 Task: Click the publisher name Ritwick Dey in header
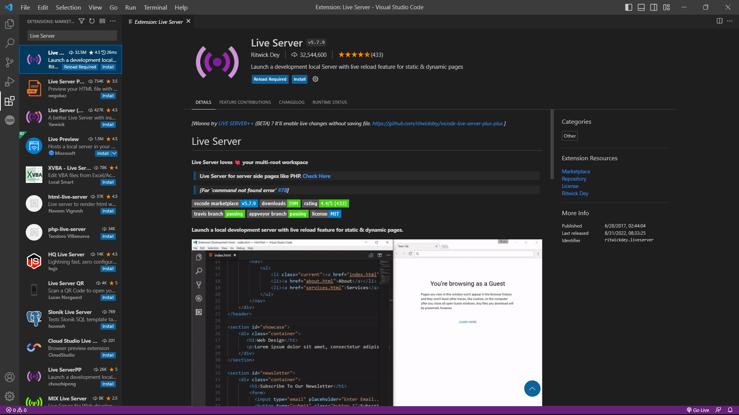pos(265,55)
